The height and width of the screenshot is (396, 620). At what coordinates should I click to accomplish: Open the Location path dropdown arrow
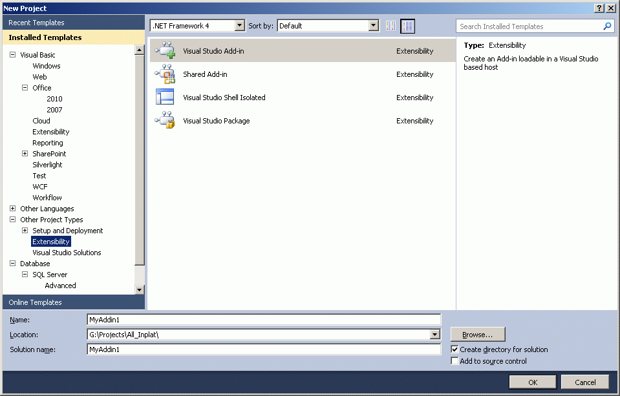point(434,335)
